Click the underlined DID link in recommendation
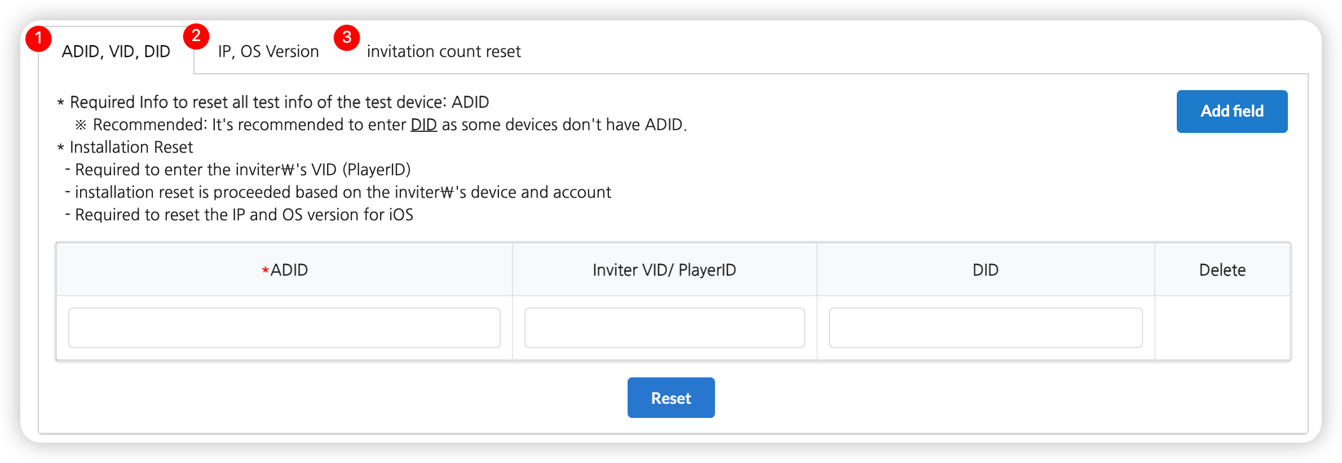 point(423,125)
